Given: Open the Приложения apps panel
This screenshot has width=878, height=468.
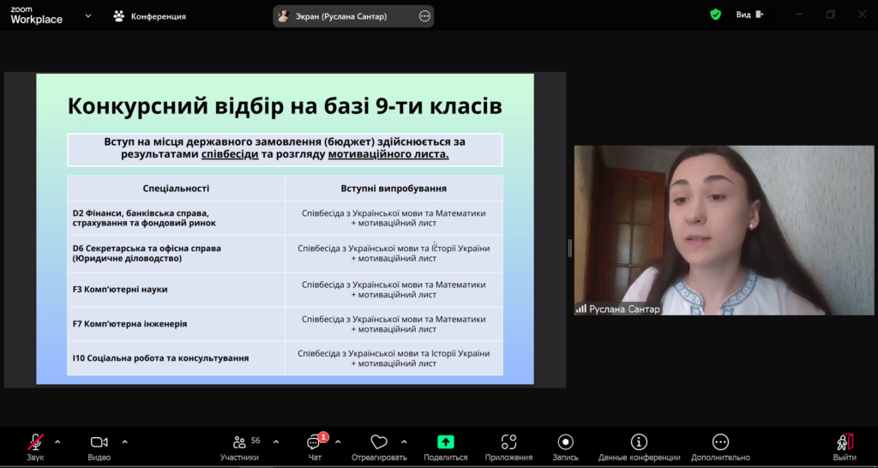Looking at the screenshot, I should [x=508, y=447].
